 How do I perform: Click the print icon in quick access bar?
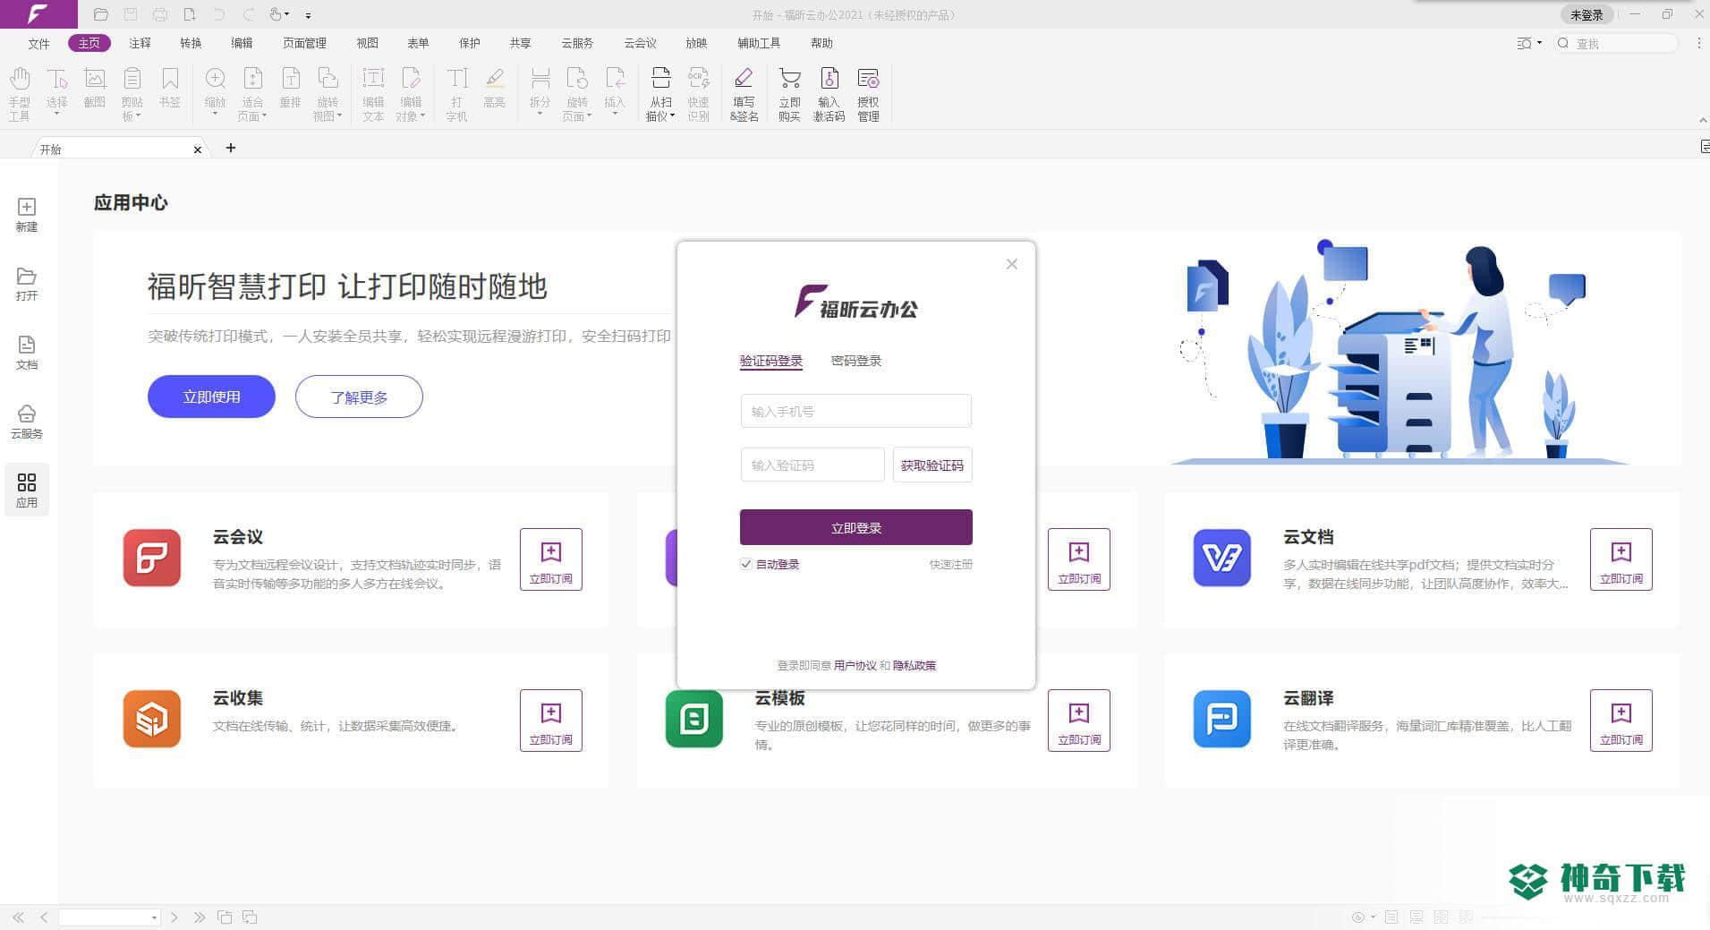[160, 14]
